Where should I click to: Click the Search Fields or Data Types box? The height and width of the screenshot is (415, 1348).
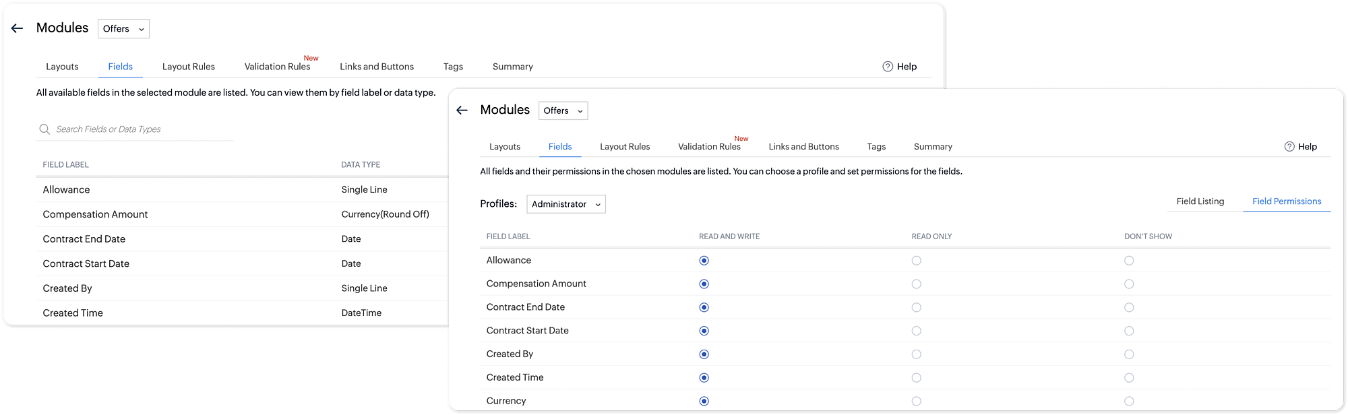coord(142,129)
